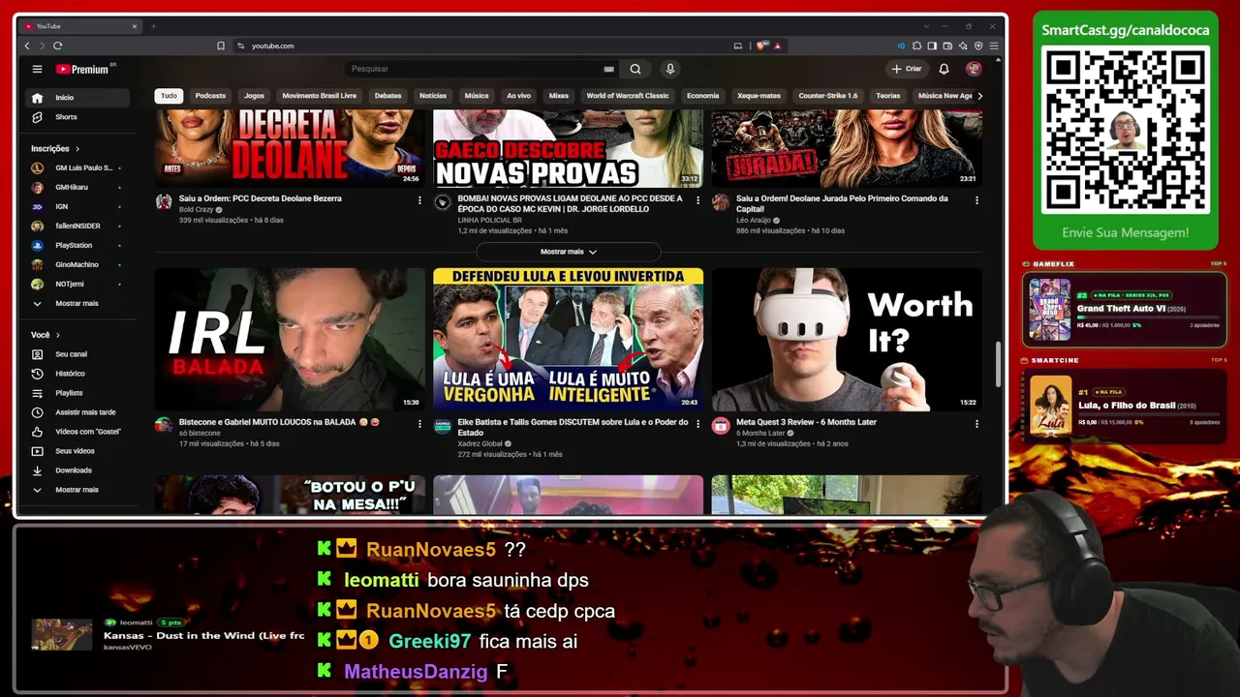This screenshot has height=697, width=1240.
Task: Open the Inscrições section header
Action: click(55, 149)
